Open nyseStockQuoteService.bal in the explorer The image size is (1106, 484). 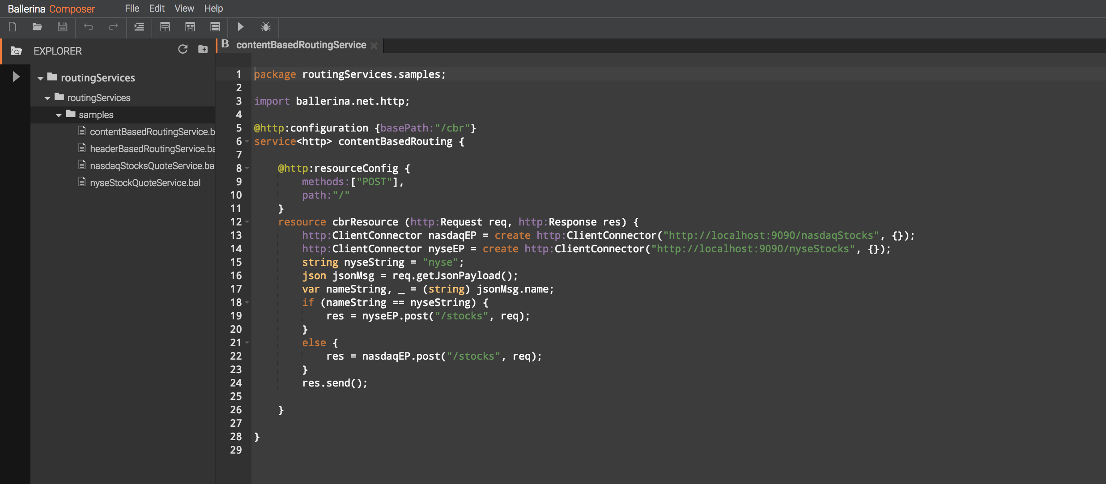[x=145, y=183]
